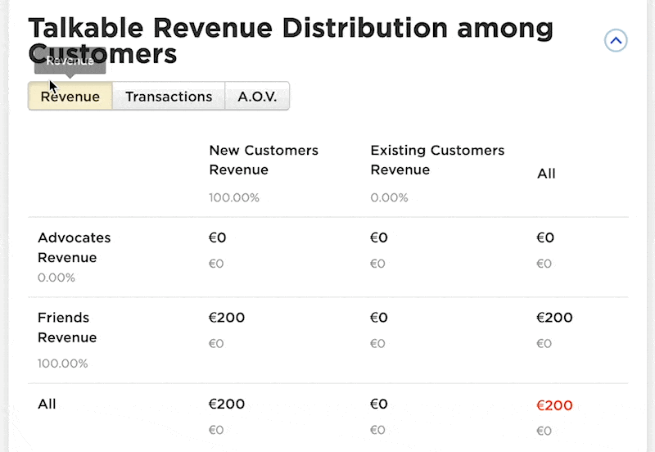Click the 0.00% under Advocates Revenue

(56, 278)
